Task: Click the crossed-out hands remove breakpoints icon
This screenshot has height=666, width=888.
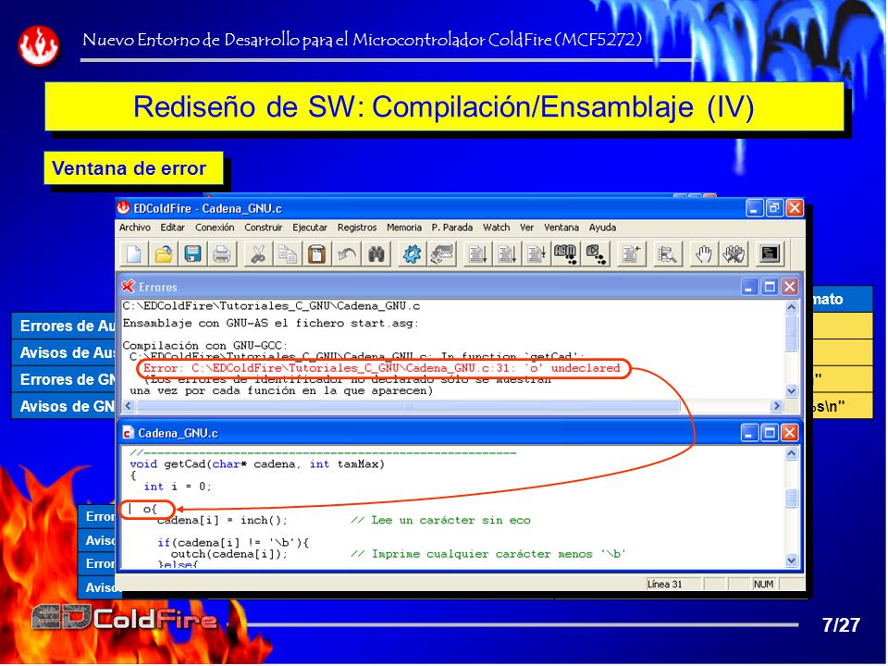Action: (734, 253)
